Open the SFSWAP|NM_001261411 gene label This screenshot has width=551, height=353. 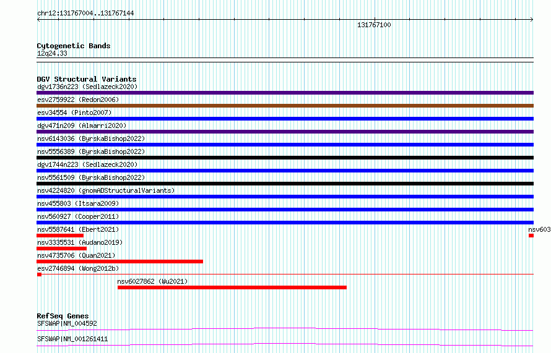[x=72, y=339]
